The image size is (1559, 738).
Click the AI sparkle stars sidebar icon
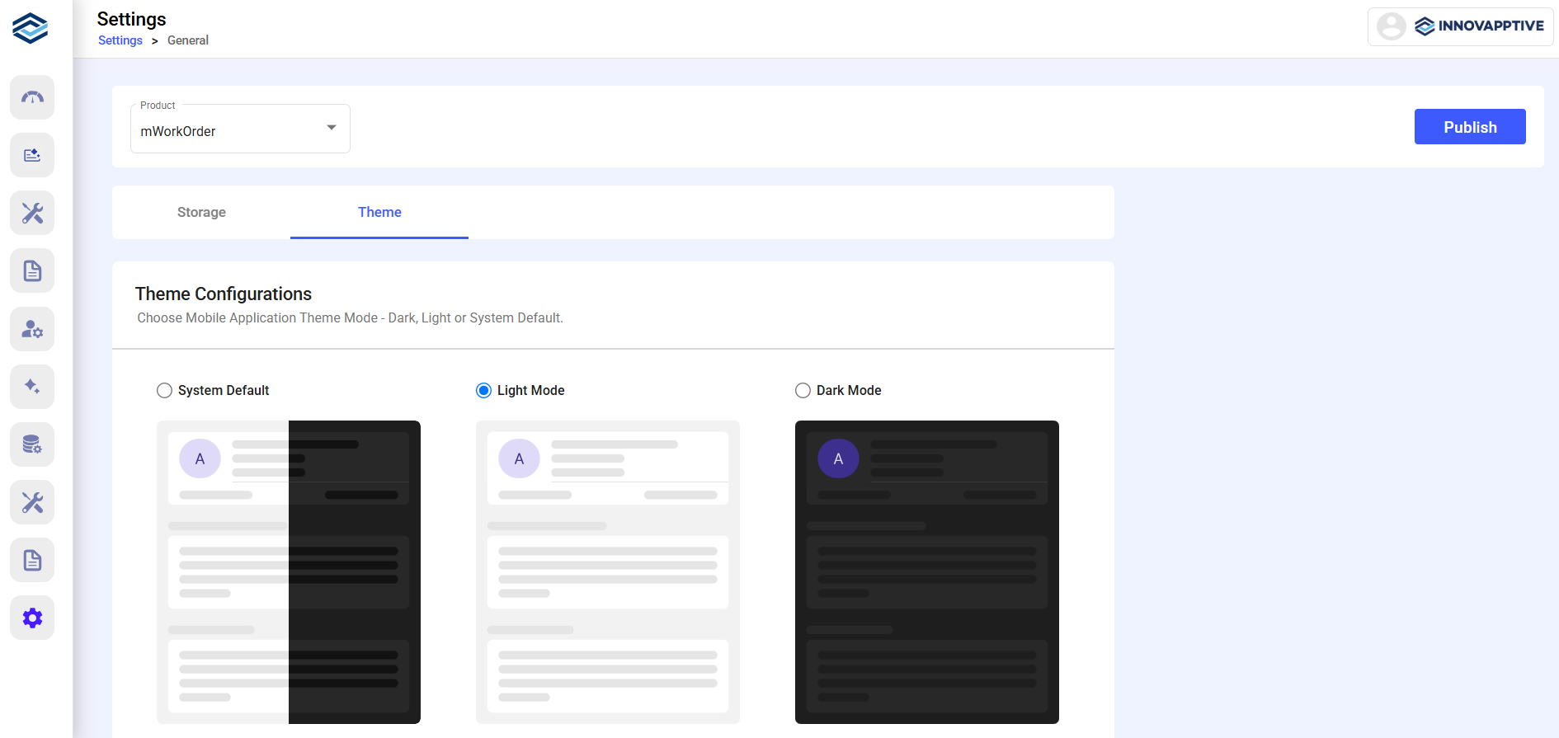pos(32,387)
